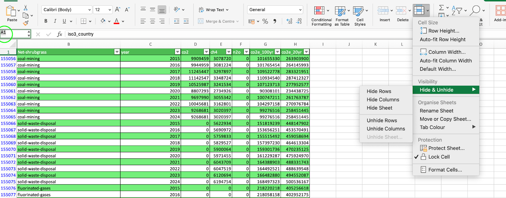
Task: Expand font colour dropdown arrow
Action: [123, 21]
